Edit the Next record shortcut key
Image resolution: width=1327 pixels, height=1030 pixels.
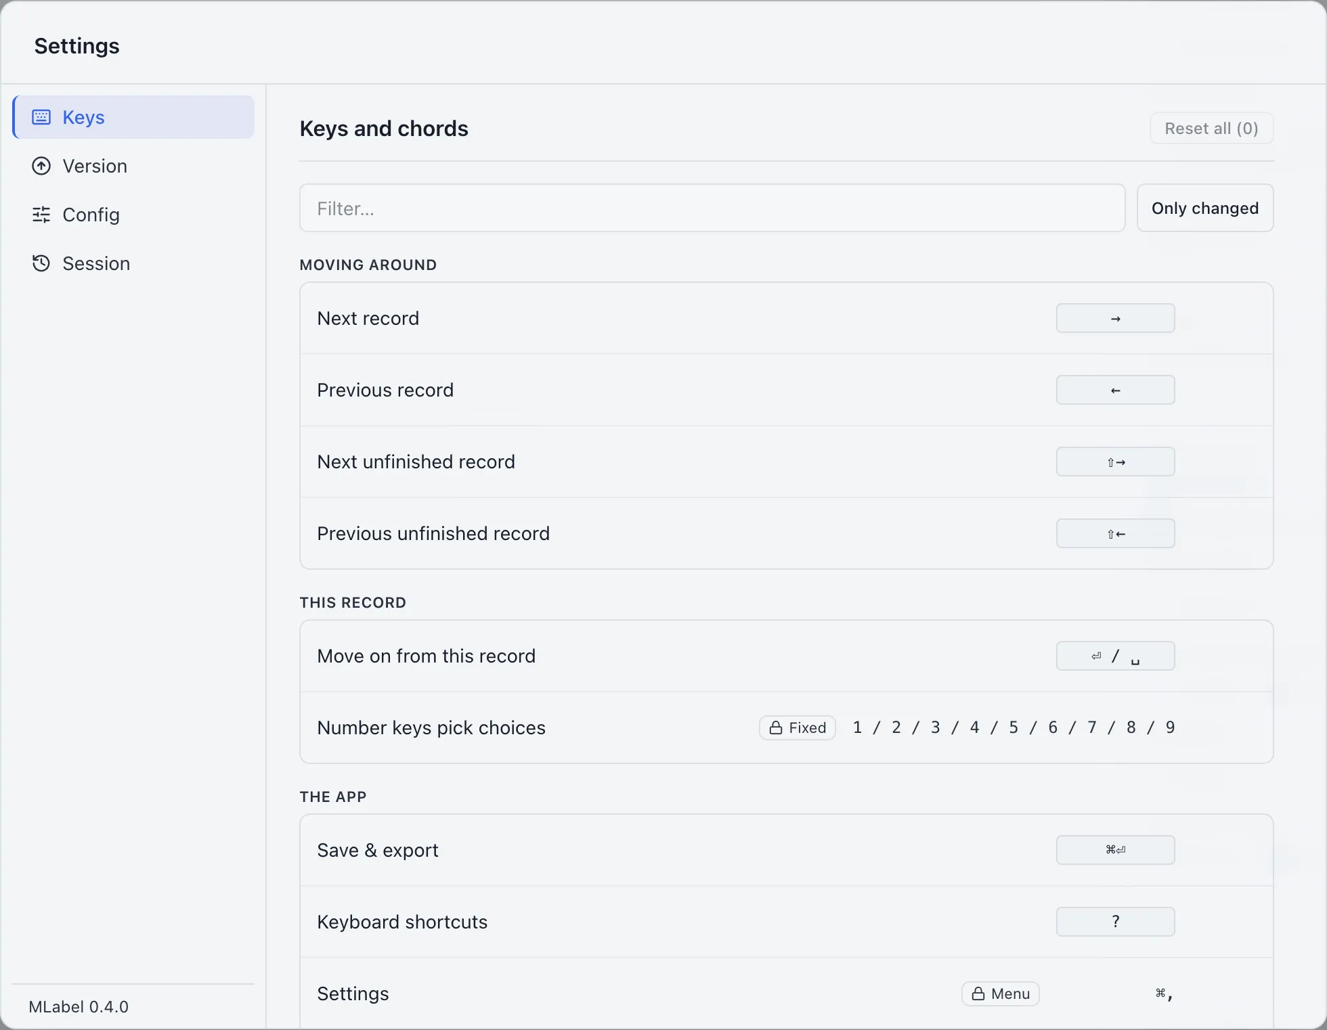tap(1115, 318)
